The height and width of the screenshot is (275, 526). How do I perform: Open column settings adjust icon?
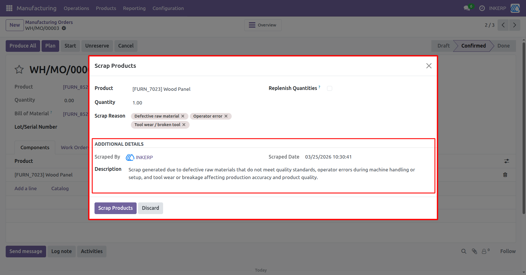coord(507,161)
